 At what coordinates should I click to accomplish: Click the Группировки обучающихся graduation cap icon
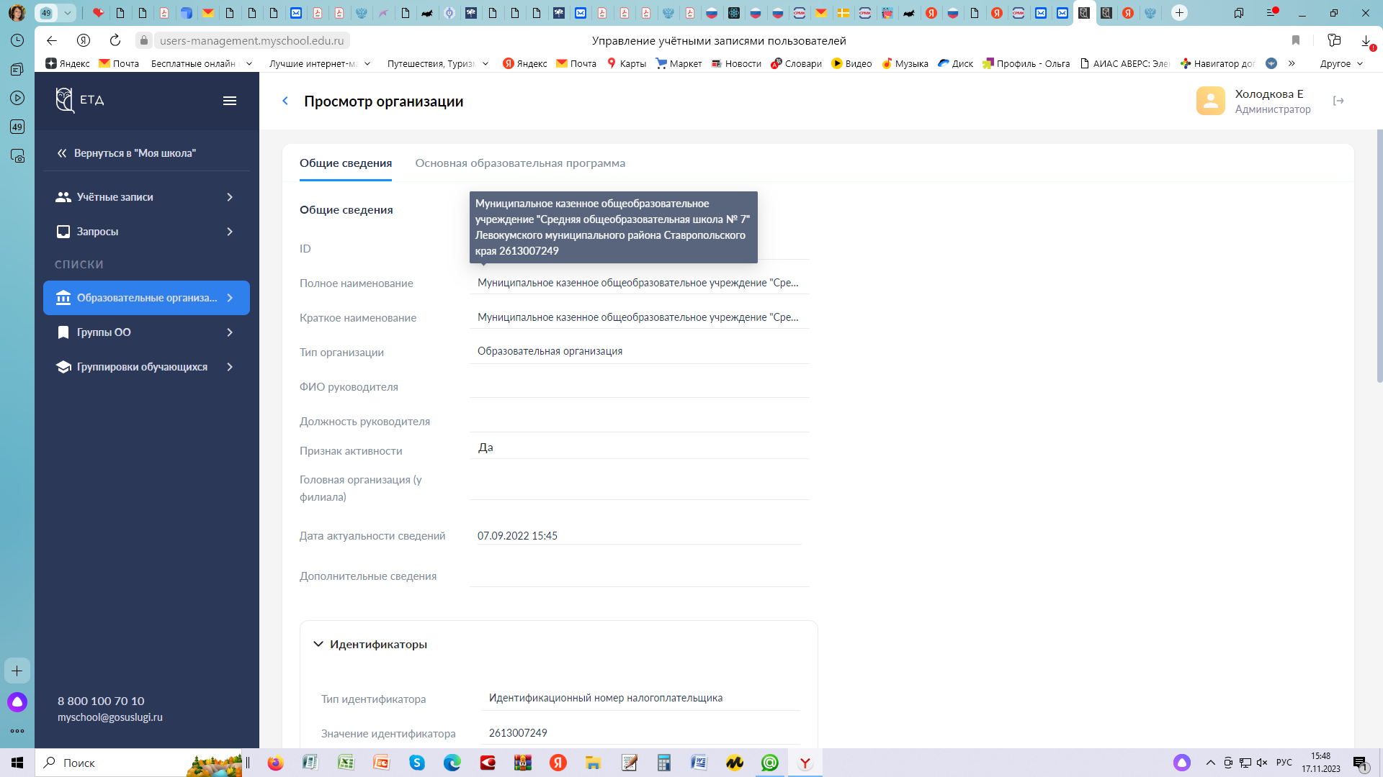coord(63,367)
